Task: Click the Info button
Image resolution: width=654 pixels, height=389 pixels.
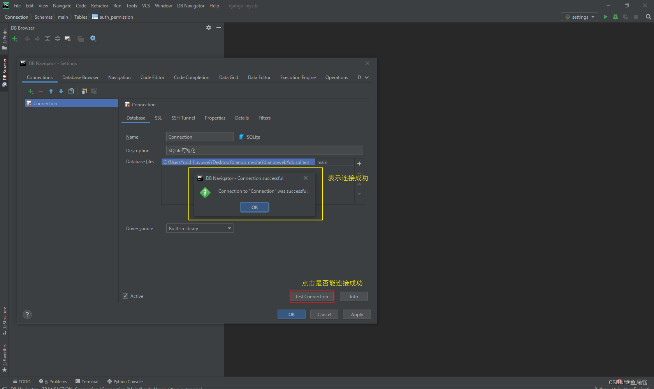Action: coord(354,296)
